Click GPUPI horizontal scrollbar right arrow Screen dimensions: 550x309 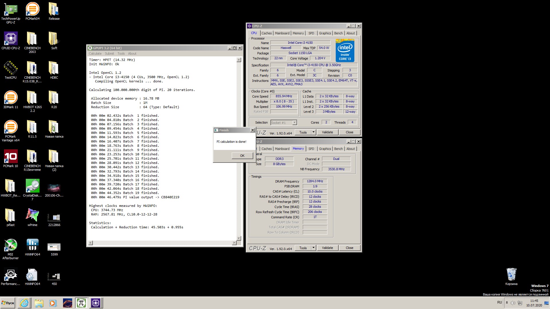(x=234, y=243)
